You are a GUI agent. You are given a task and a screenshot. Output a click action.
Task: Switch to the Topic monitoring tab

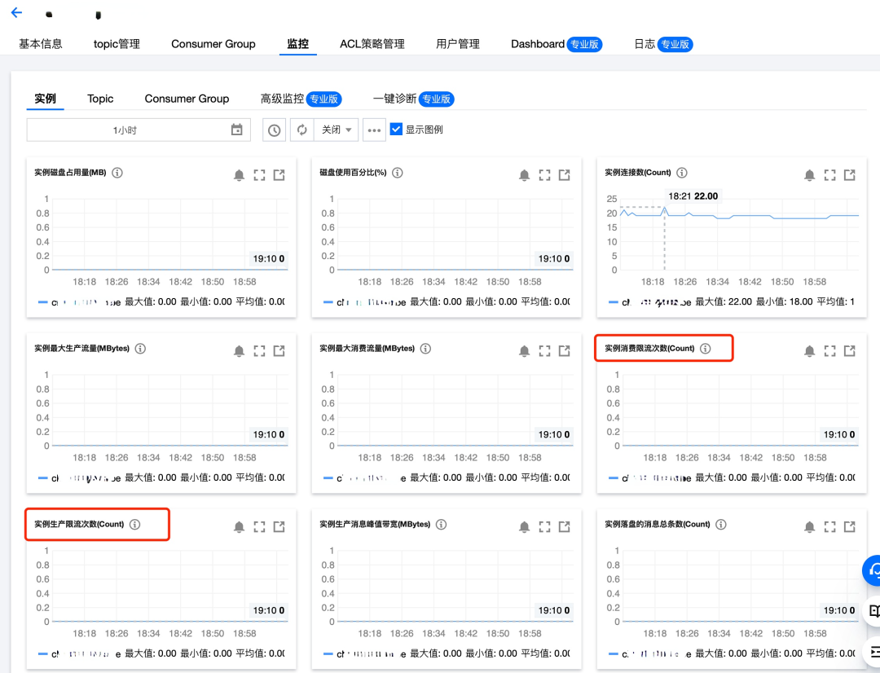99,99
